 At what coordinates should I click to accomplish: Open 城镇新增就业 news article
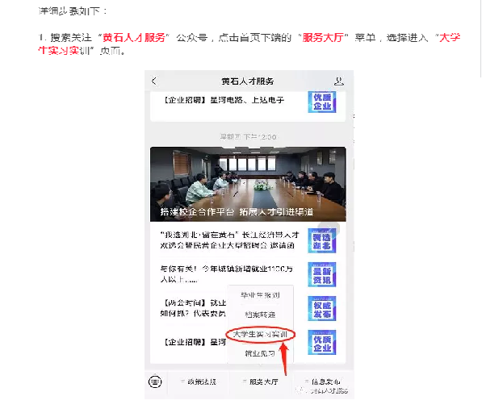[227, 274]
